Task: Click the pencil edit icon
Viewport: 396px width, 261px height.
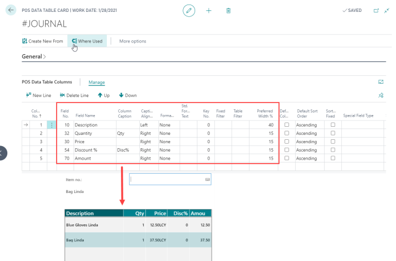Action: 190,10
